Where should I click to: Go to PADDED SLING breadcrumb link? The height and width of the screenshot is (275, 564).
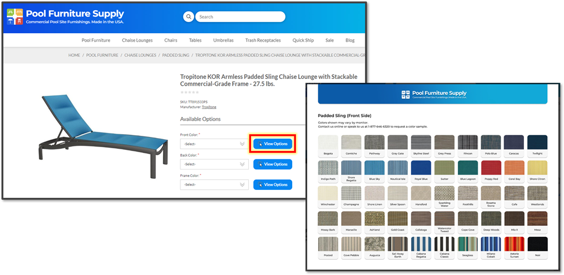pyautogui.click(x=175, y=55)
